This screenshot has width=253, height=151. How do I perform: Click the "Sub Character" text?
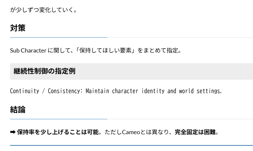[28, 51]
